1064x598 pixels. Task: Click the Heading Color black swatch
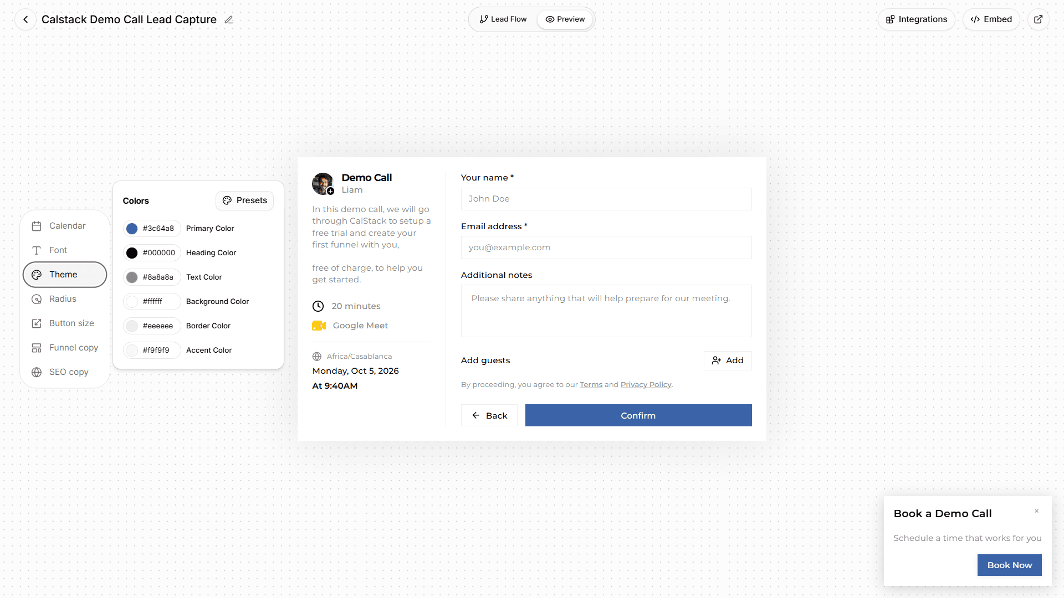coord(132,253)
